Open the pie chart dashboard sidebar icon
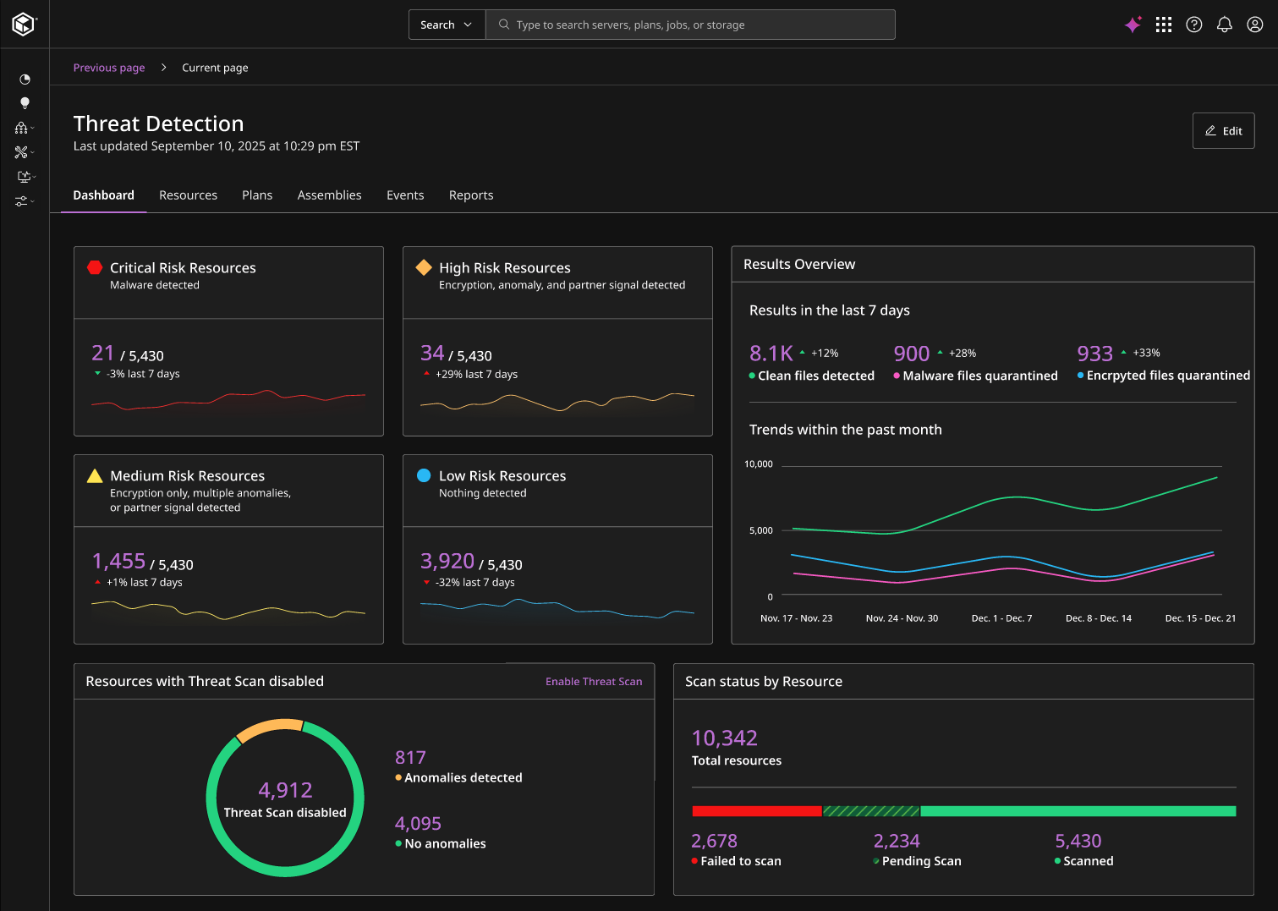 click(25, 80)
